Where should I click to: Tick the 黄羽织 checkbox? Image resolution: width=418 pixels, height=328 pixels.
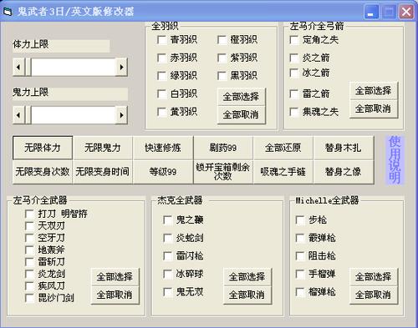(162, 112)
